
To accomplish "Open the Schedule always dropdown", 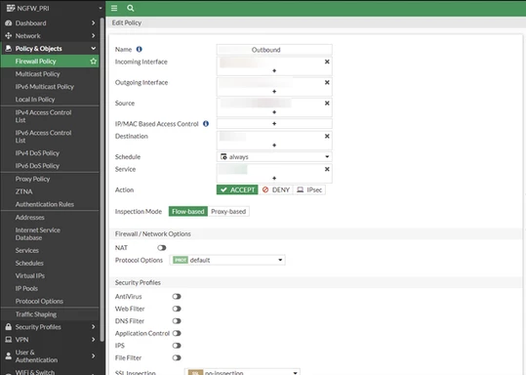I will 274,157.
